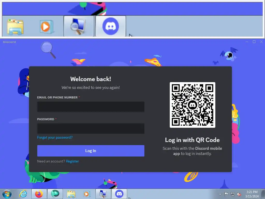Open the network status tray icon
The height and width of the screenshot is (199, 265).
click(233, 194)
